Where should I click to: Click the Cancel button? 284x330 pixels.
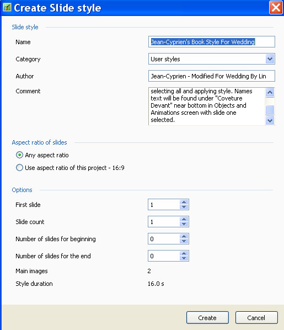click(256, 317)
